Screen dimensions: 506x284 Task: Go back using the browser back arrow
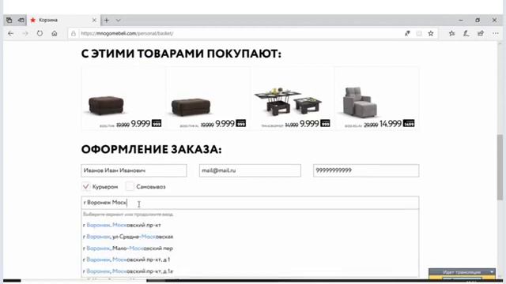coord(10,33)
